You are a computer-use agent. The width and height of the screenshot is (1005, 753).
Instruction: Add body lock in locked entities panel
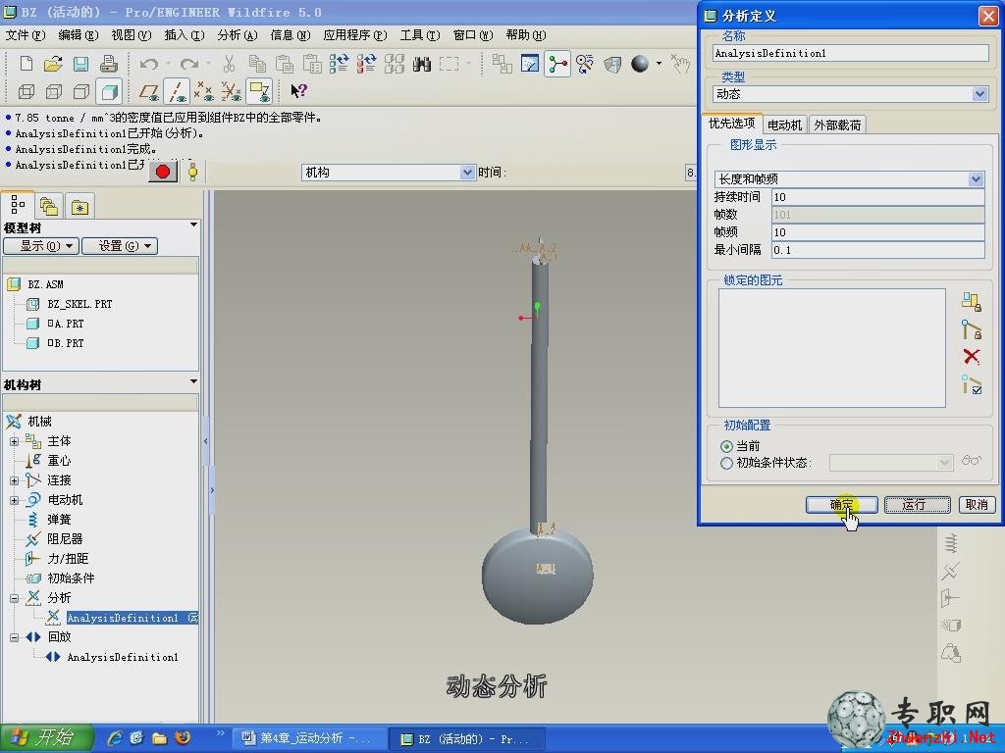(x=971, y=302)
